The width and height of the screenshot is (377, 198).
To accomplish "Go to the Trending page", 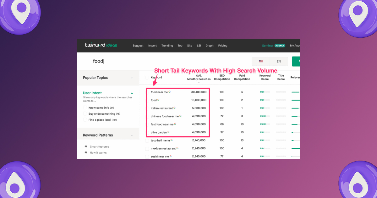I will coord(167,46).
